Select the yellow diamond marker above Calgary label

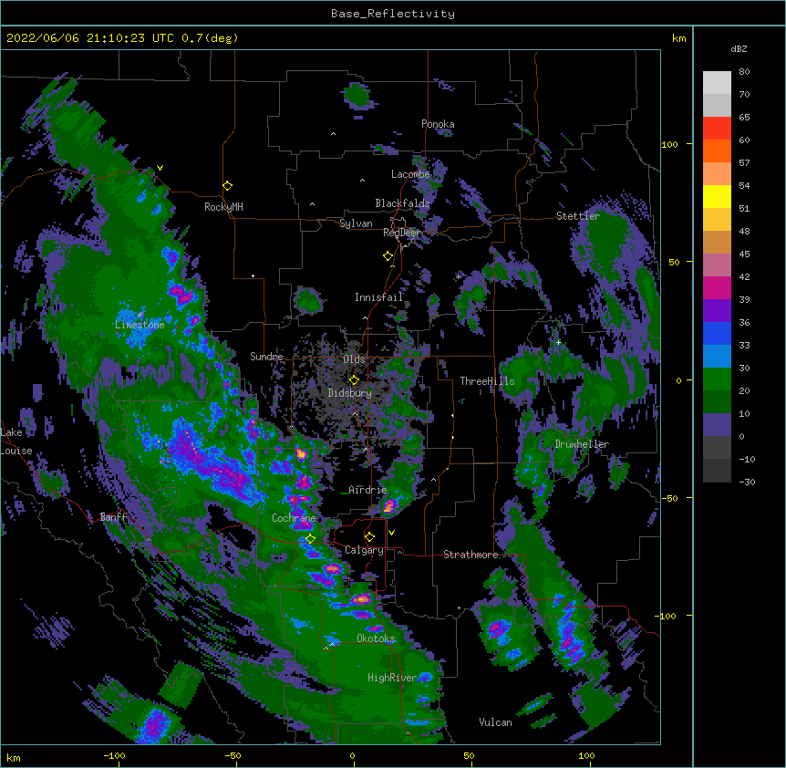click(369, 537)
